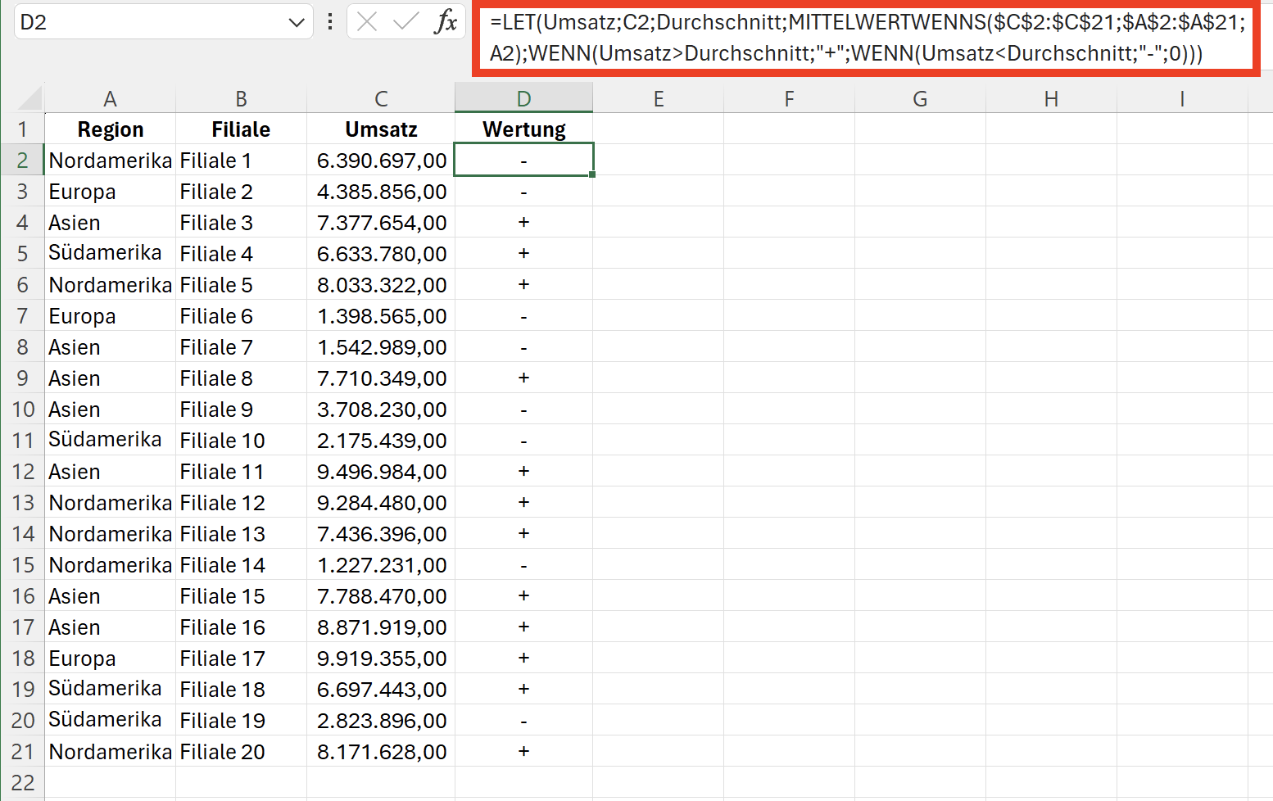Expand the Name Box dropdown arrow
Screen dimensions: 1273x801
(297, 23)
